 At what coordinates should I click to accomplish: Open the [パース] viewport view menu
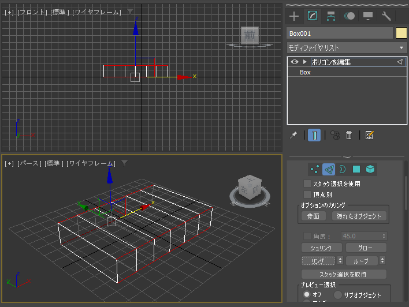[29, 163]
